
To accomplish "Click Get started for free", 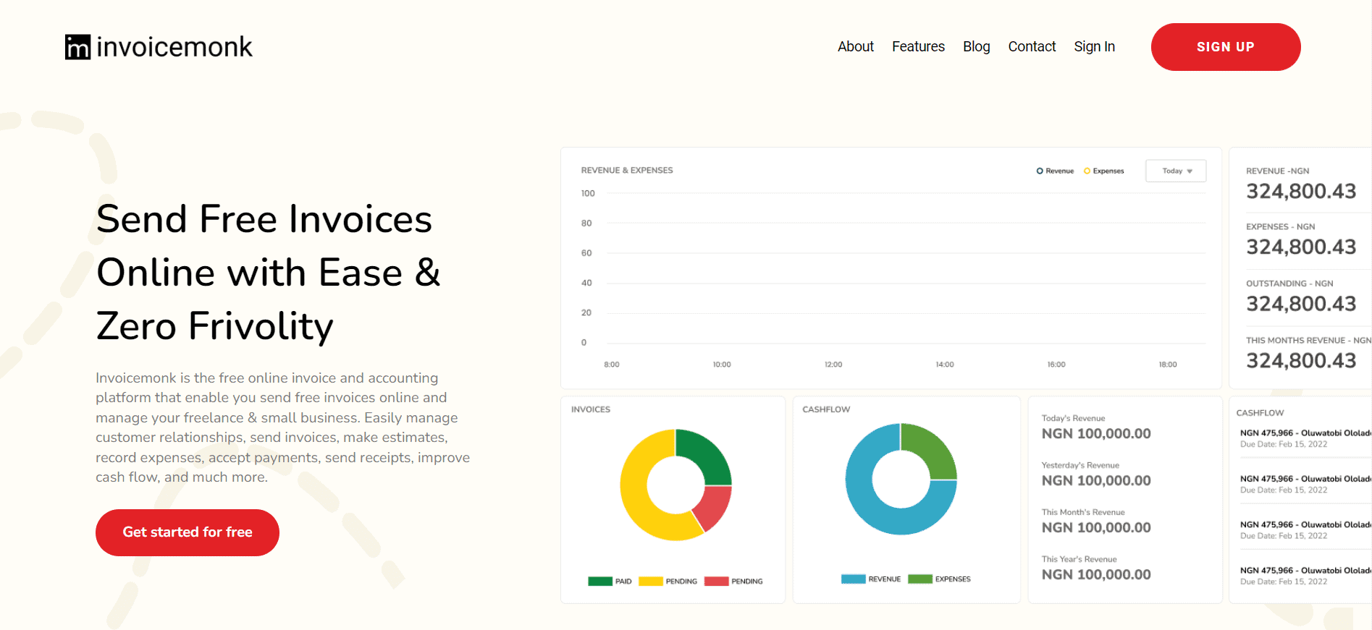I will click(188, 532).
